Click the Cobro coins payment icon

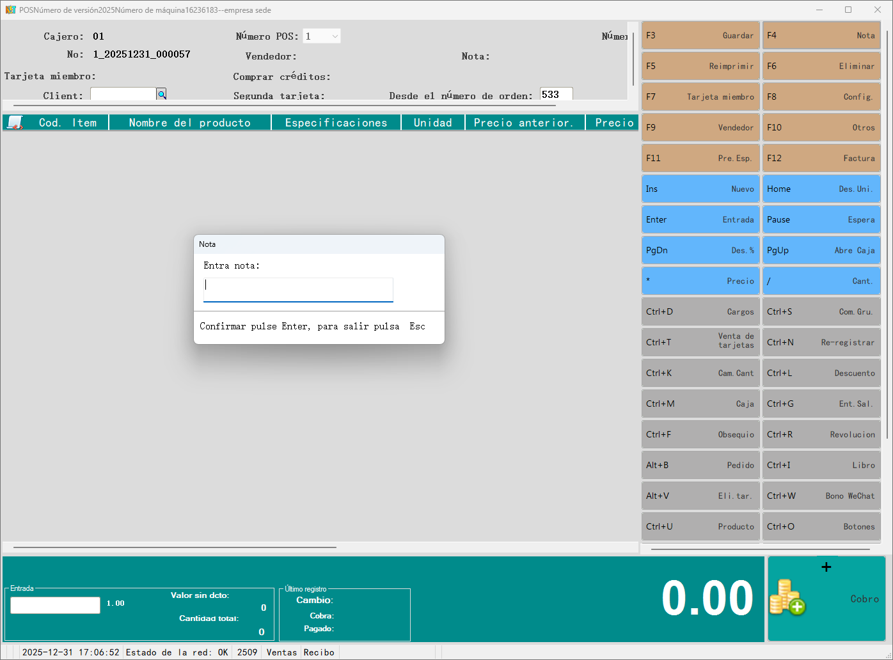click(x=787, y=597)
